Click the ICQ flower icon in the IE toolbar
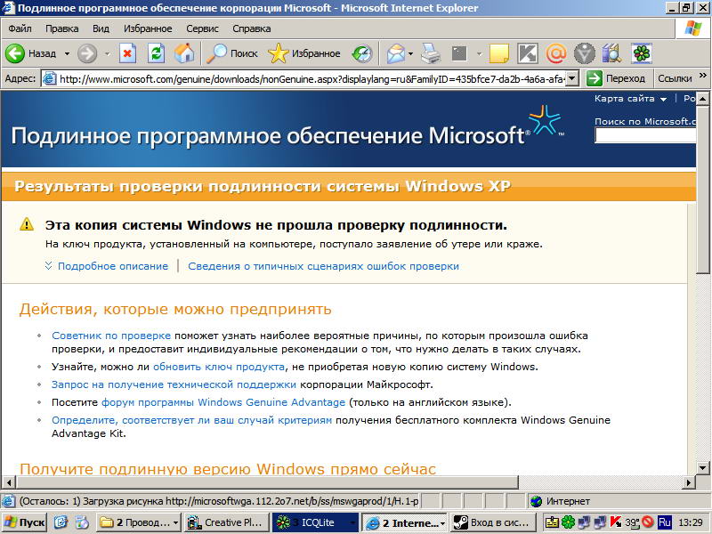Viewport: 712px width, 534px height. (641, 53)
